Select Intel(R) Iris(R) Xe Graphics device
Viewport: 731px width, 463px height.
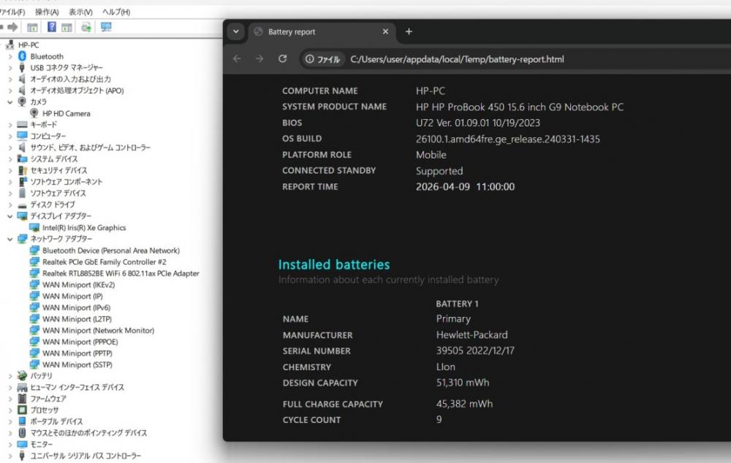coord(83,228)
